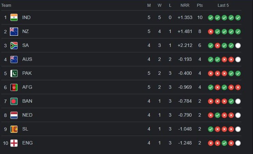
Task: Click South Africa's empty white result circle
Action: [x=238, y=46]
